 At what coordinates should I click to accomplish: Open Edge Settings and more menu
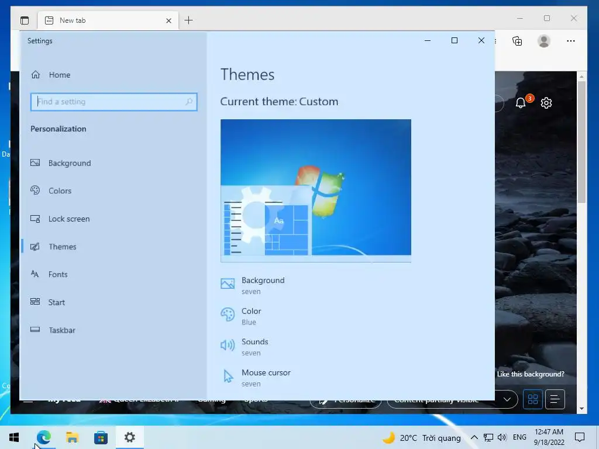[x=571, y=41]
